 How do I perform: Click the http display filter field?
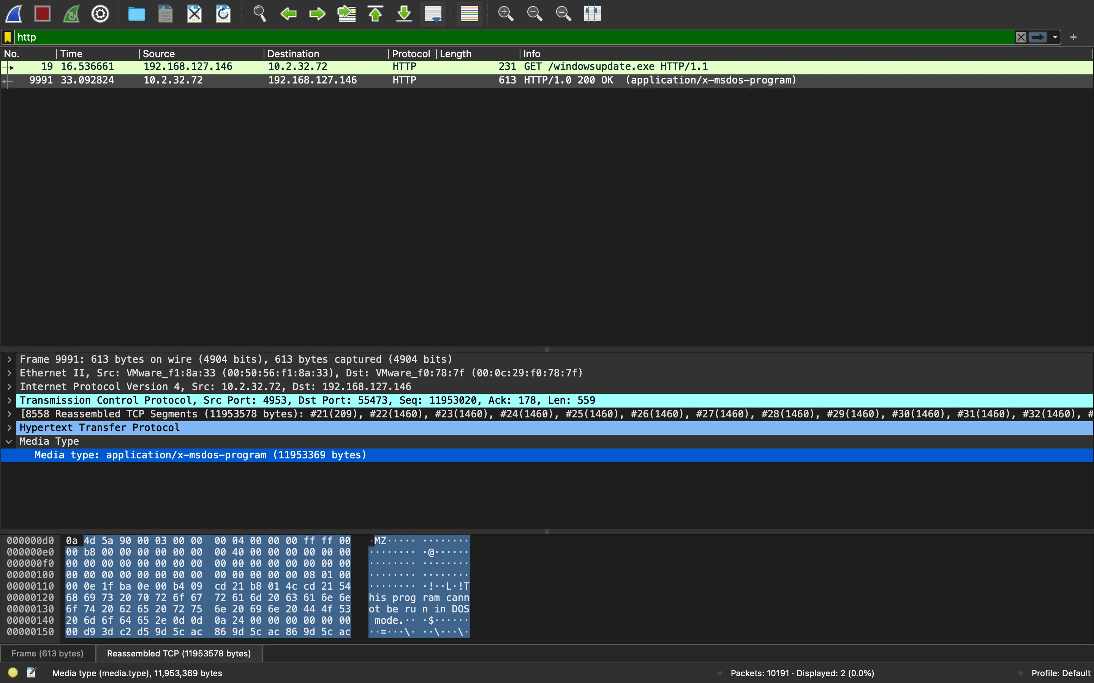pyautogui.click(x=514, y=37)
